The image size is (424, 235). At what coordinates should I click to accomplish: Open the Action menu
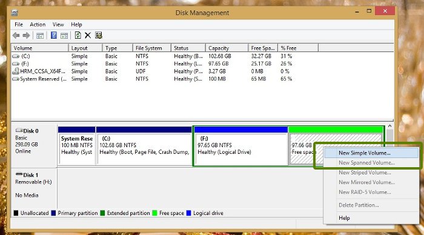[x=38, y=24]
